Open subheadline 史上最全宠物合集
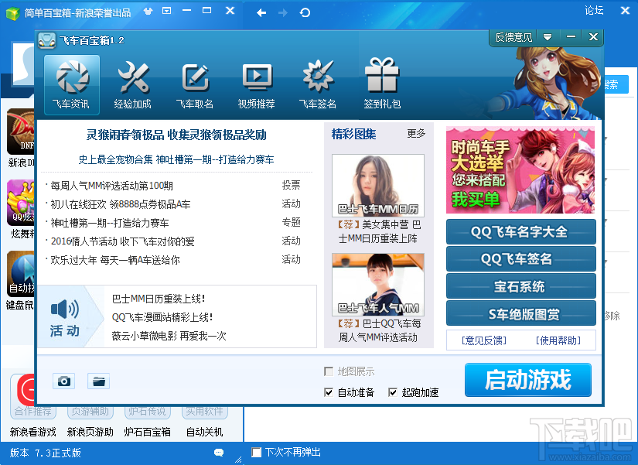 click(116, 159)
